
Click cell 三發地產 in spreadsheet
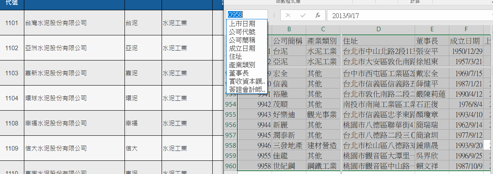(x=289, y=146)
